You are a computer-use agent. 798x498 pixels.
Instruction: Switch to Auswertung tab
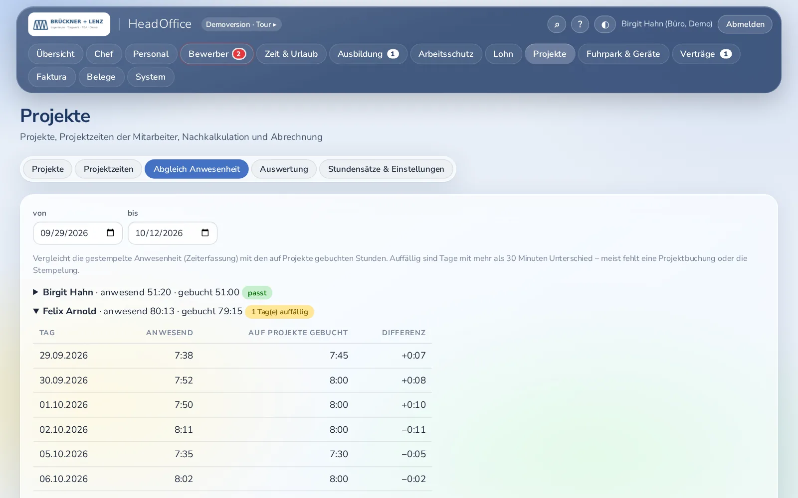coord(284,169)
